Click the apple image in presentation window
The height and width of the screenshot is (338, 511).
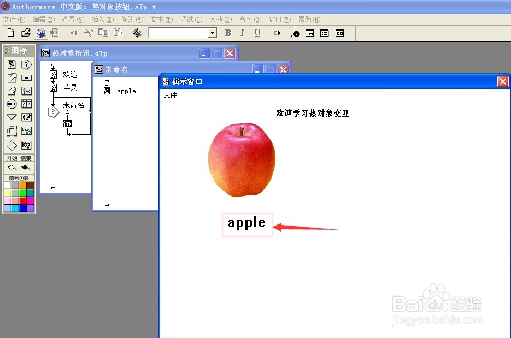[x=242, y=160]
